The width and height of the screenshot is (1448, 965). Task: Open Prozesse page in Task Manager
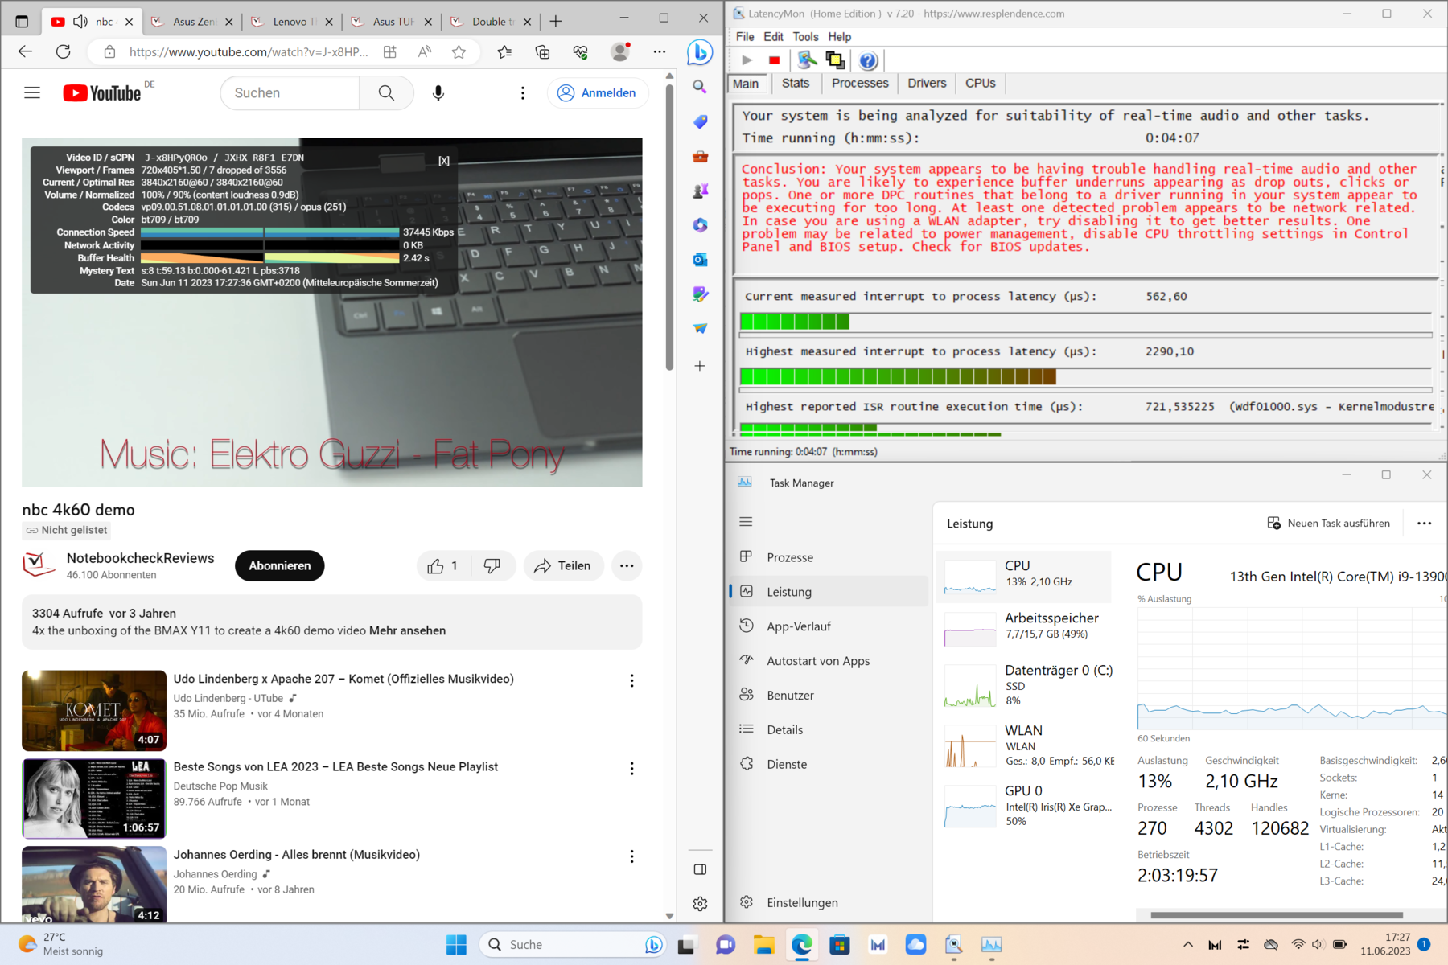tap(829, 557)
